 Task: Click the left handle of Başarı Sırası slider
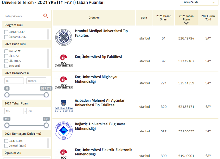click(7, 95)
